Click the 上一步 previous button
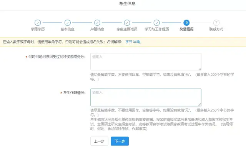 pyautogui.click(x=99, y=141)
